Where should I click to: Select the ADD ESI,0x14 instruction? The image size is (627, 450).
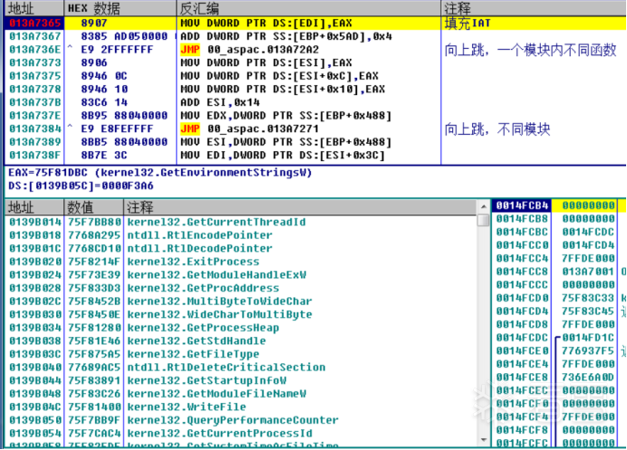coord(220,102)
